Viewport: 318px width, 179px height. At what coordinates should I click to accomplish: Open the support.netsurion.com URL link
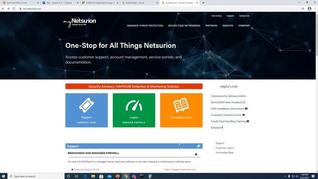(x=180, y=170)
